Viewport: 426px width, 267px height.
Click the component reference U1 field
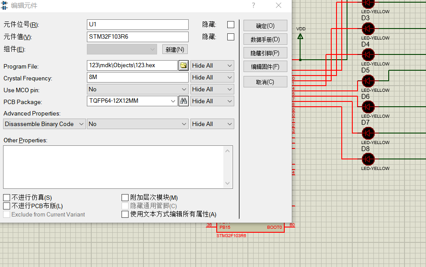tap(137, 25)
